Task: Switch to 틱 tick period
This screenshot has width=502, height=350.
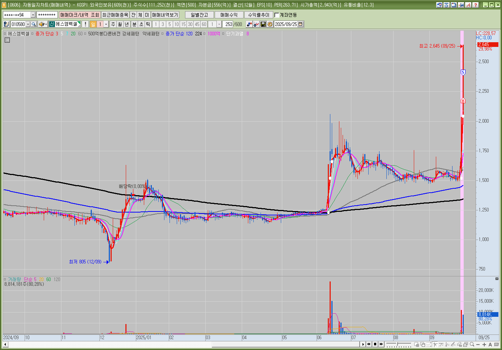Action: click(x=148, y=24)
